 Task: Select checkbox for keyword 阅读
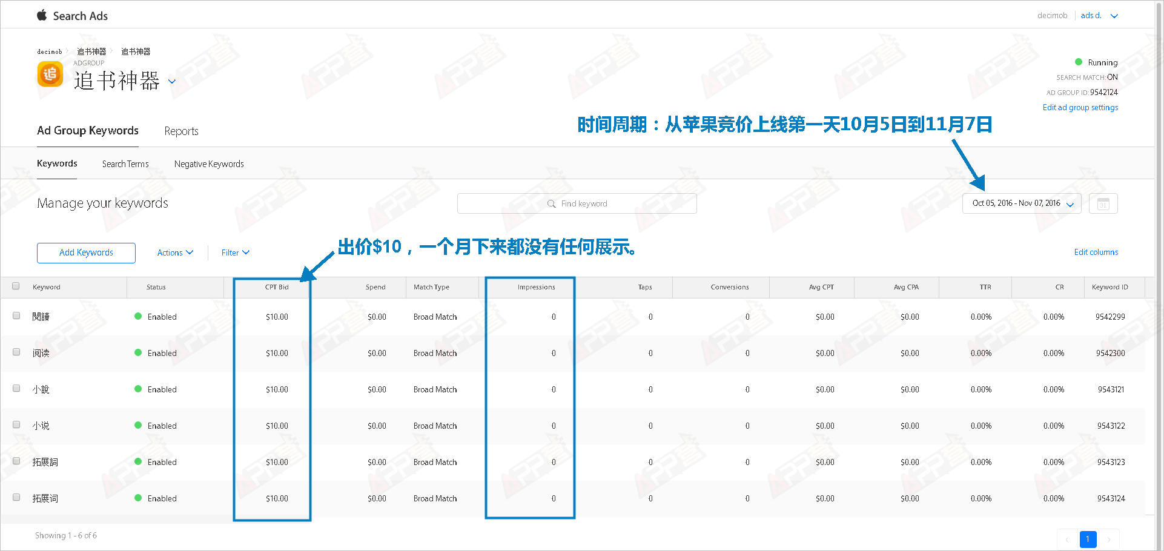pos(16,352)
